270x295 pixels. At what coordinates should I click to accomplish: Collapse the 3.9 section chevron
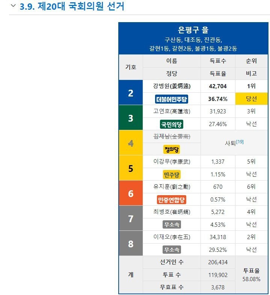click(x=13, y=6)
